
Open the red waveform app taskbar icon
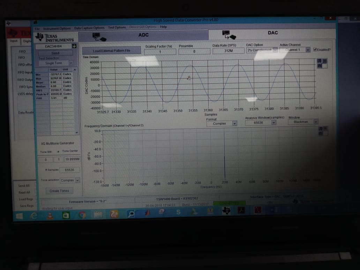click(x=257, y=210)
